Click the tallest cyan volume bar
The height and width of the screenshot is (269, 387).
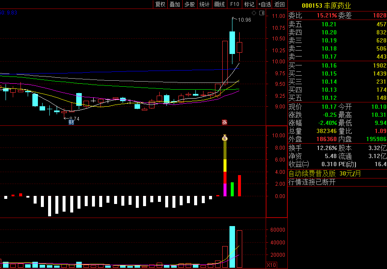[x=232, y=247]
